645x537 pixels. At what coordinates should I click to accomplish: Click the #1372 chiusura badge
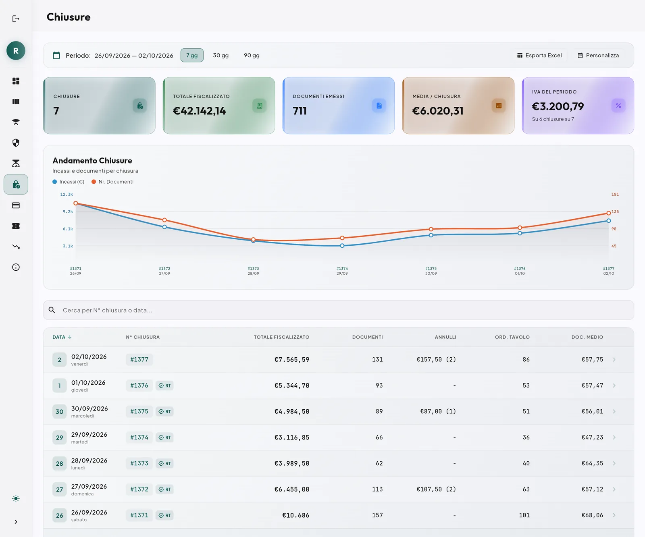pyautogui.click(x=139, y=489)
